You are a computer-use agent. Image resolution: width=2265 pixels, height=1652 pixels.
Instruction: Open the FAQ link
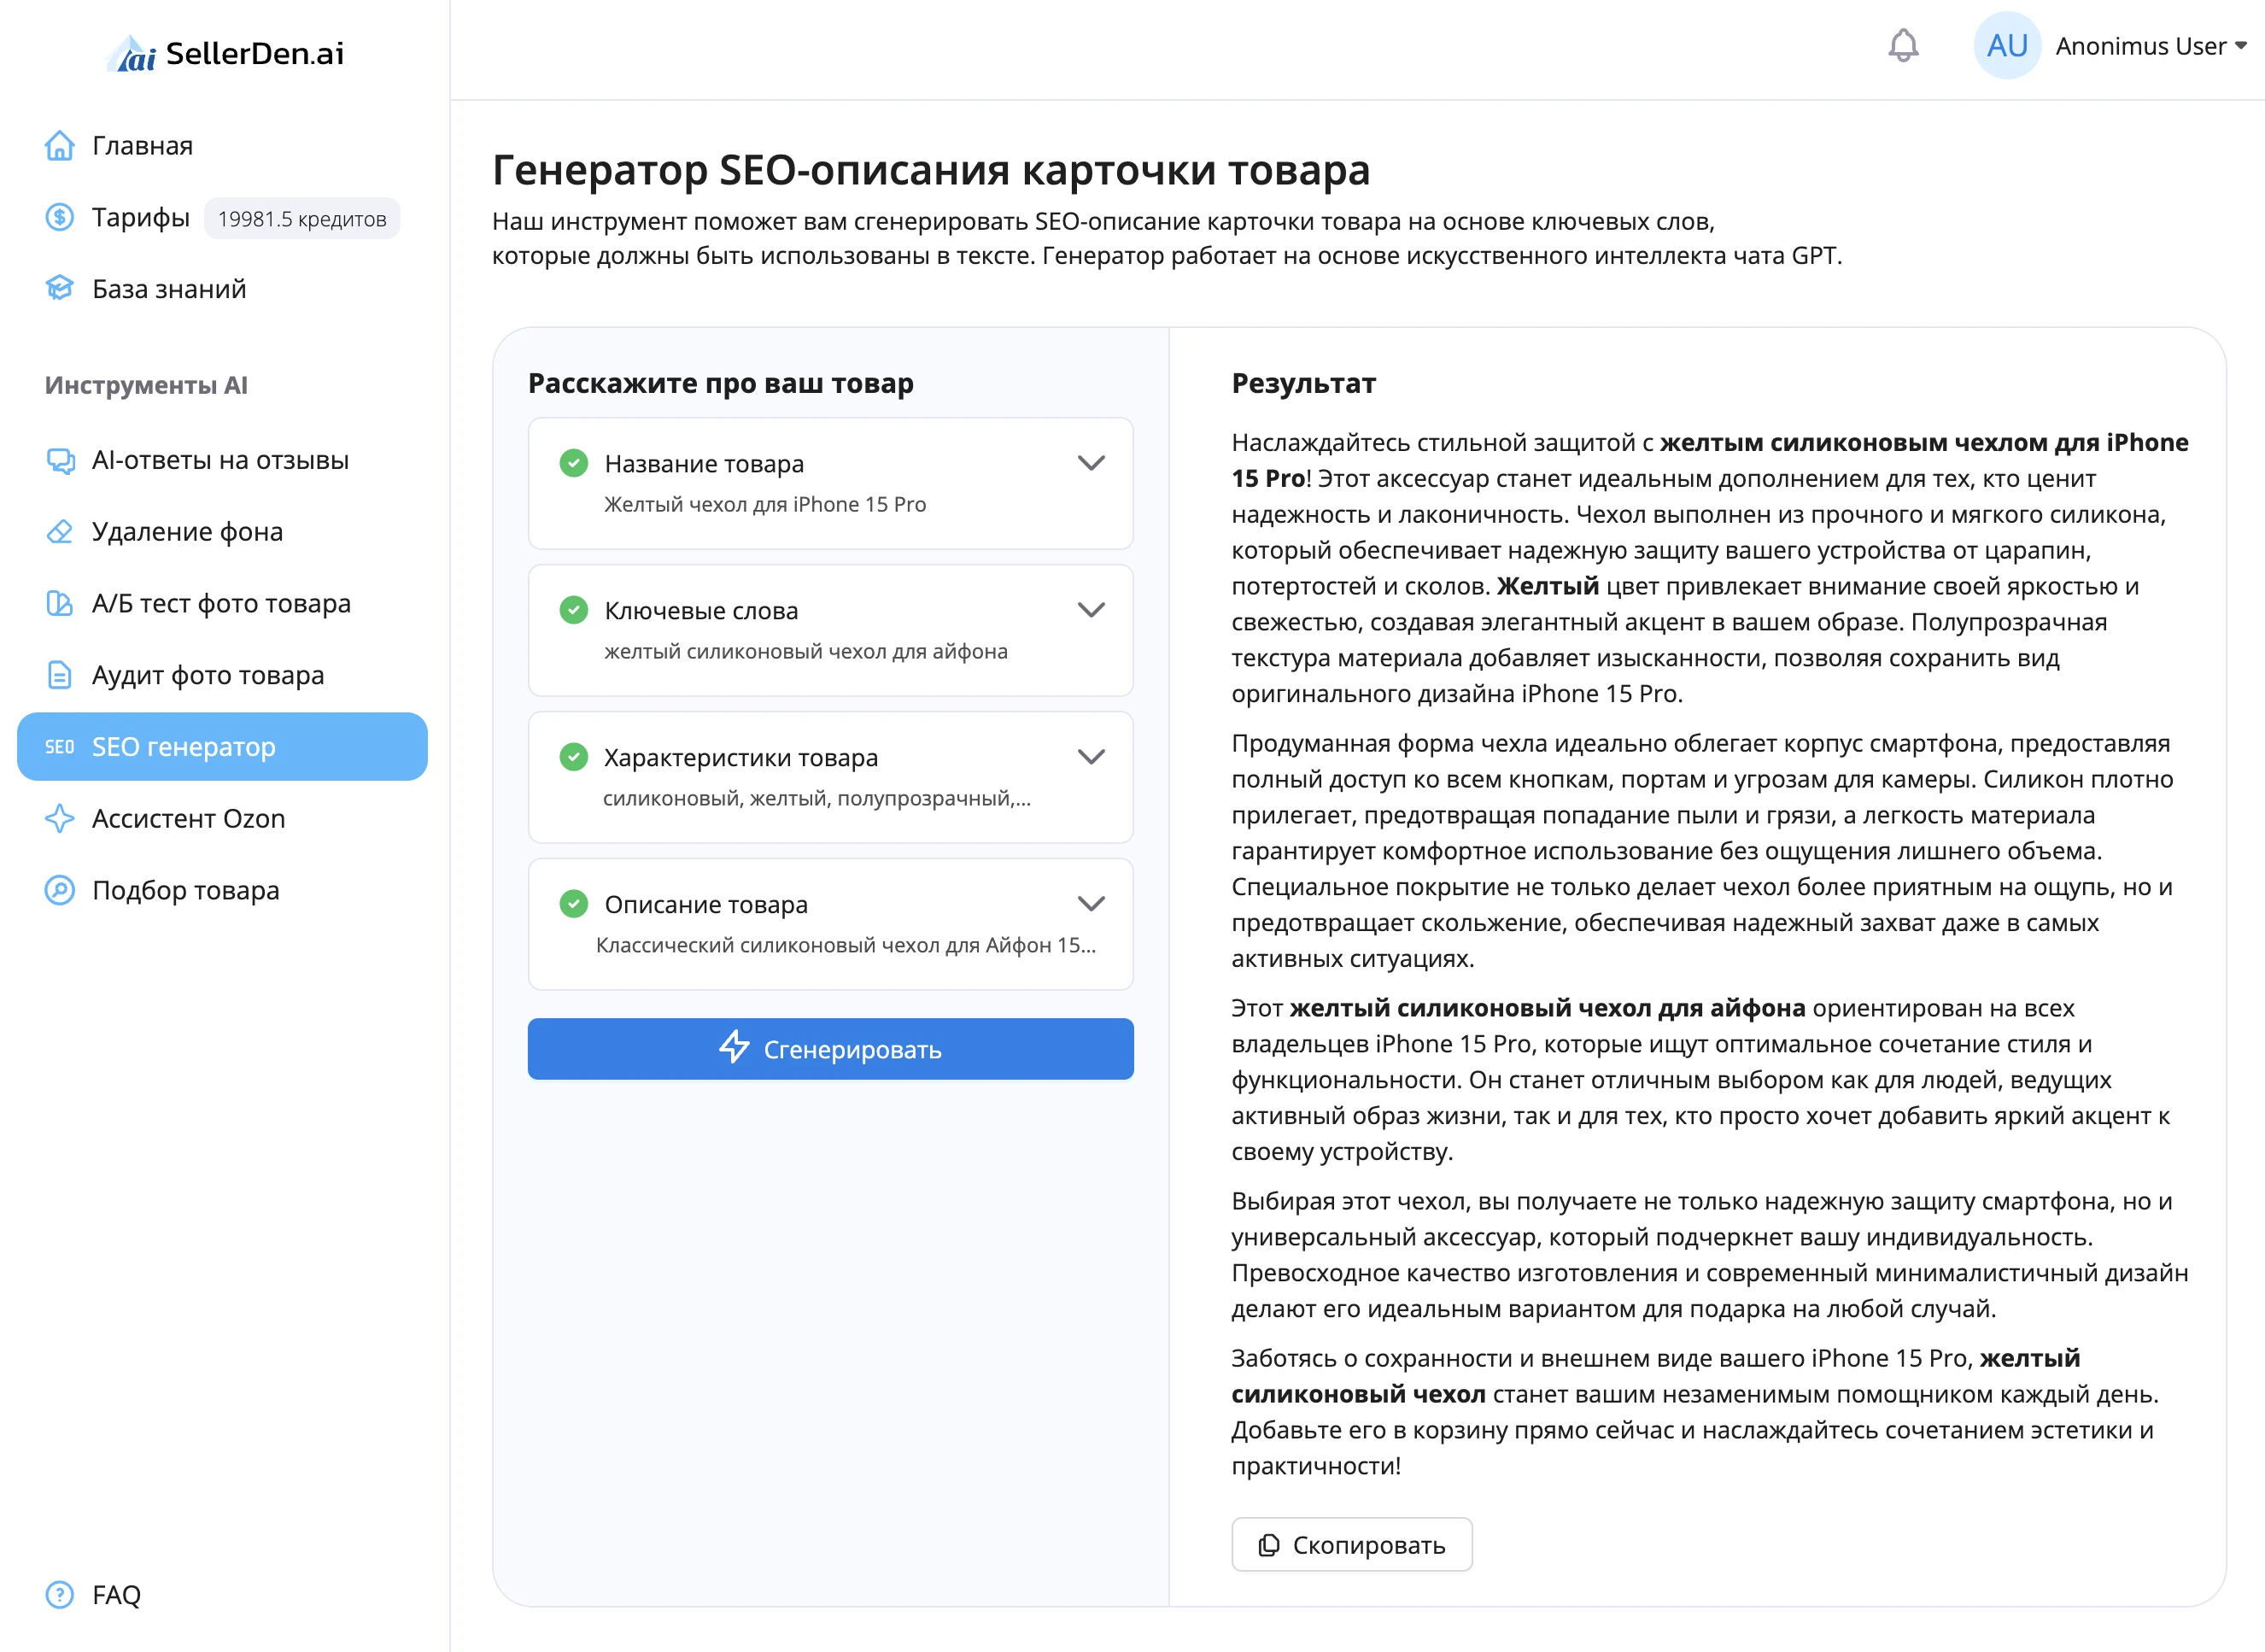[116, 1595]
